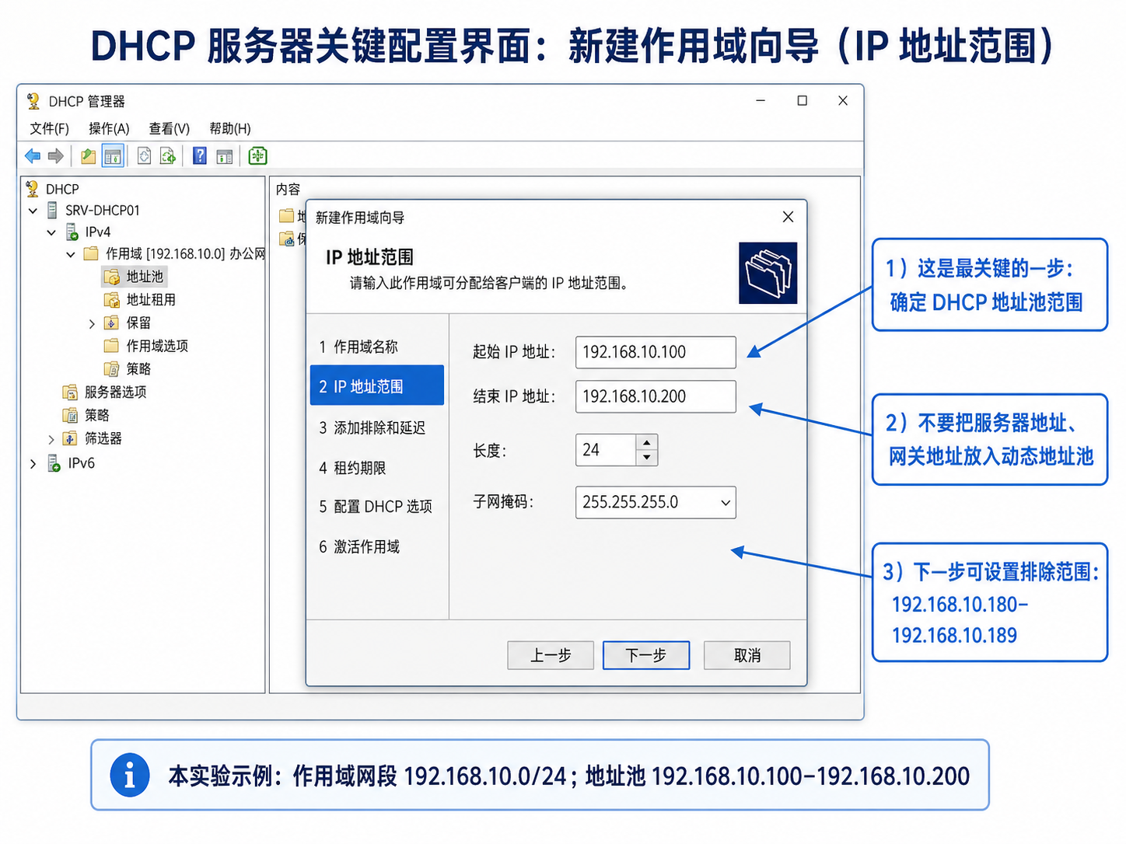This screenshot has width=1126, height=844.
Task: Click the blue Back arrow in the toolbar
Action: [33, 156]
